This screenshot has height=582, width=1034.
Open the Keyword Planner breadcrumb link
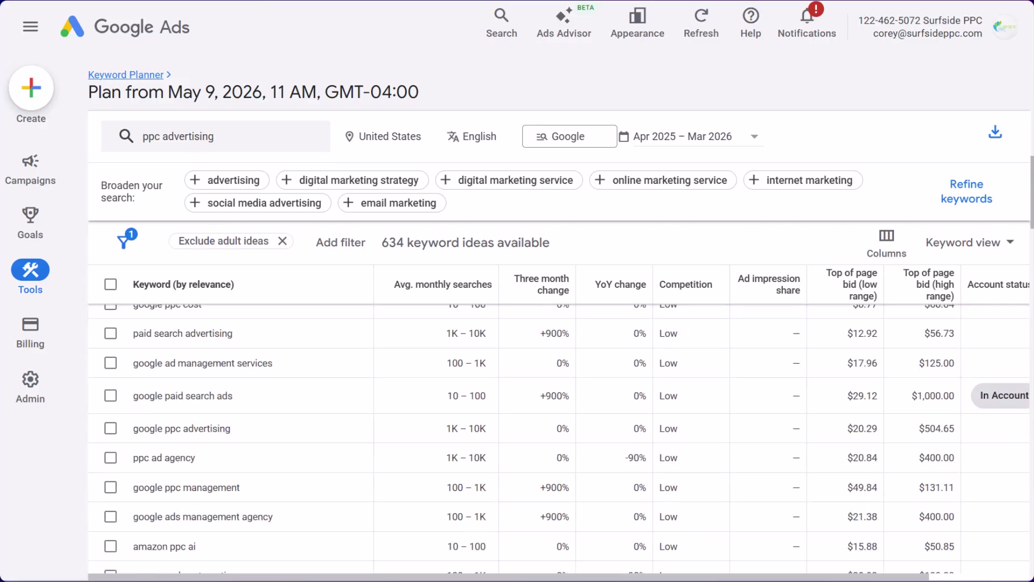point(125,74)
